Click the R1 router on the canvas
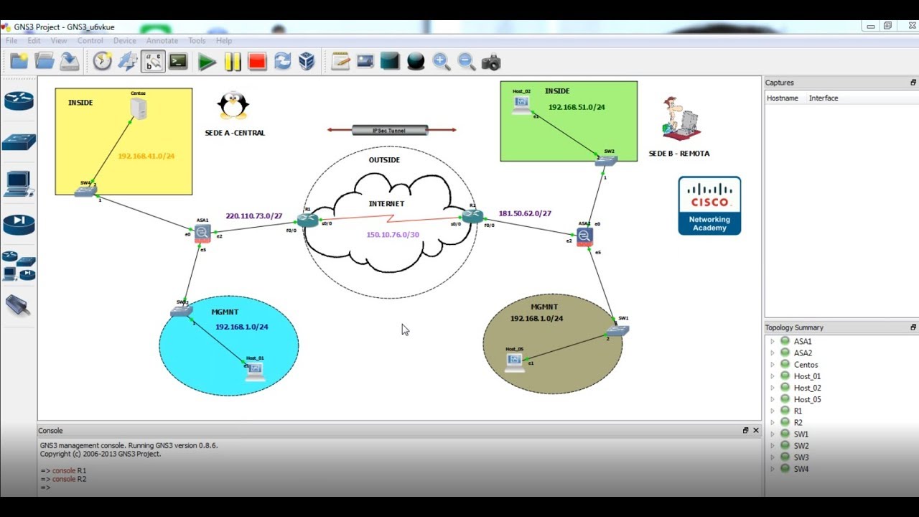Viewport: 919px width, 517px height. pos(307,220)
